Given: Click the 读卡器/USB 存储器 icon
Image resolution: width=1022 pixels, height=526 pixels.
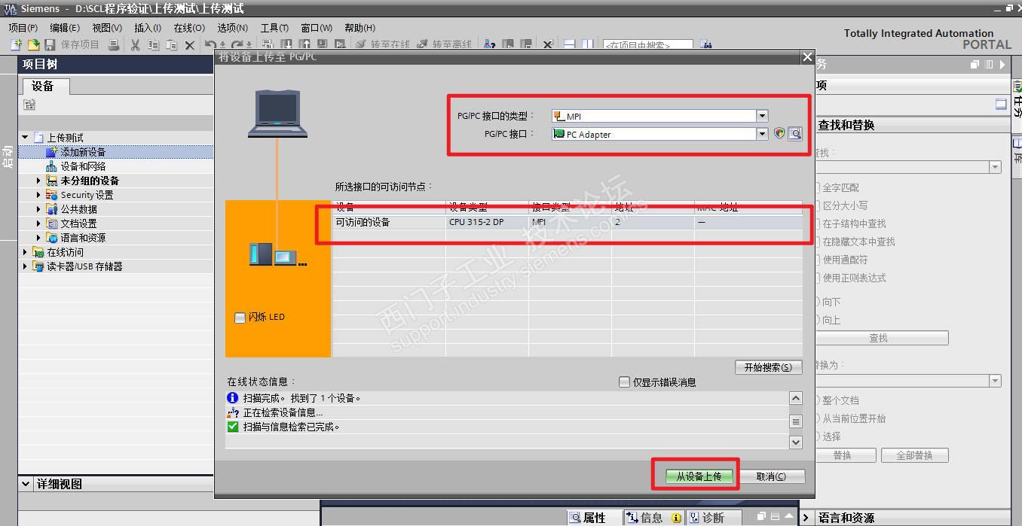Looking at the screenshot, I should [x=38, y=266].
